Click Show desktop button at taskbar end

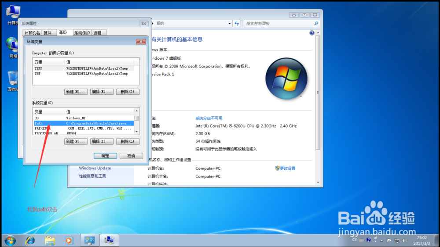(436, 240)
